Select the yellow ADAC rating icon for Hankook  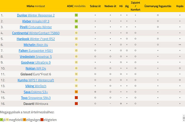[76, 39]
